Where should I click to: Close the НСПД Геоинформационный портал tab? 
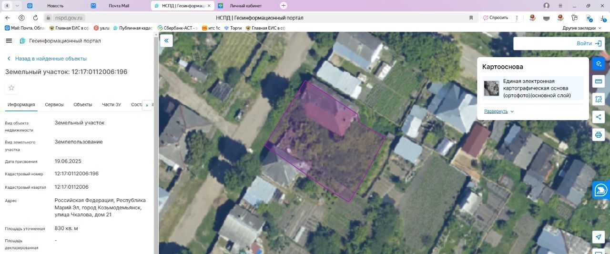click(209, 6)
